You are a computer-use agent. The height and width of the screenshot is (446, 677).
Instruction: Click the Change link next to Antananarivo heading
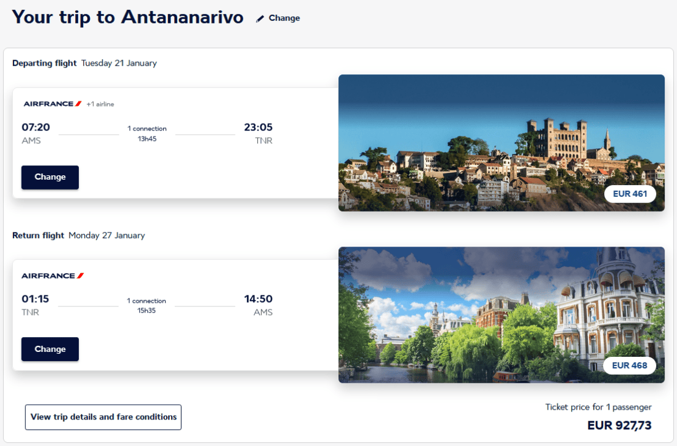pyautogui.click(x=284, y=18)
